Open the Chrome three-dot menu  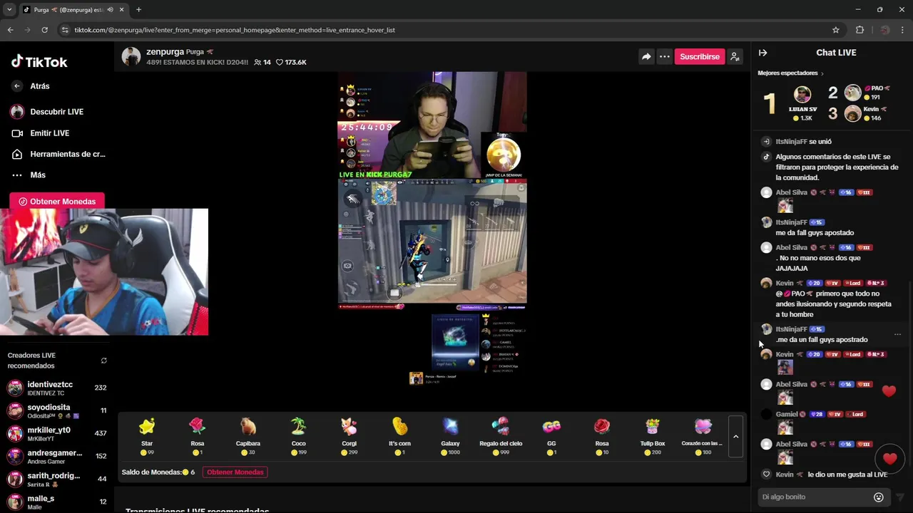pos(903,30)
